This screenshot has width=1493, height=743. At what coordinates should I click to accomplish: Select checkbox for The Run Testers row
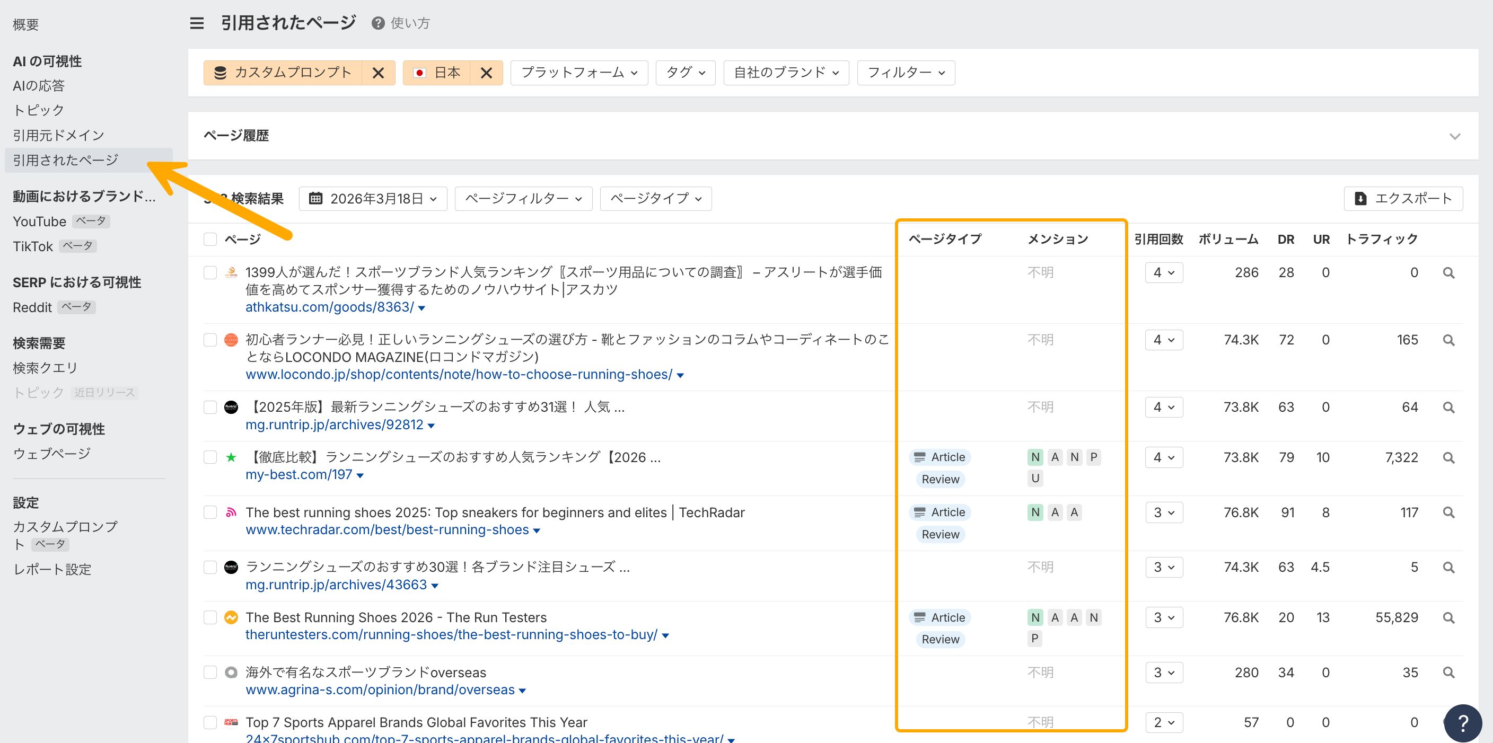click(x=210, y=617)
